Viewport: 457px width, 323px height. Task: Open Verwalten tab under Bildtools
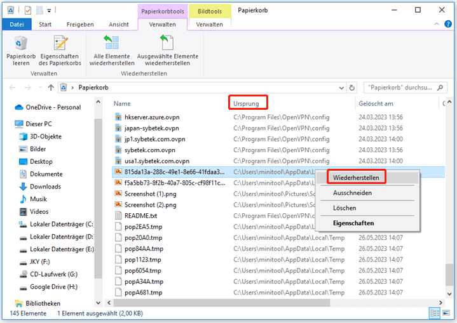pos(209,25)
